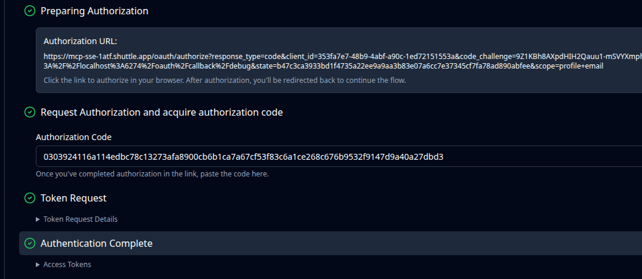This screenshot has width=642, height=279.
Task: Click the disclosure triangle before Access Tokens
Action: point(38,265)
